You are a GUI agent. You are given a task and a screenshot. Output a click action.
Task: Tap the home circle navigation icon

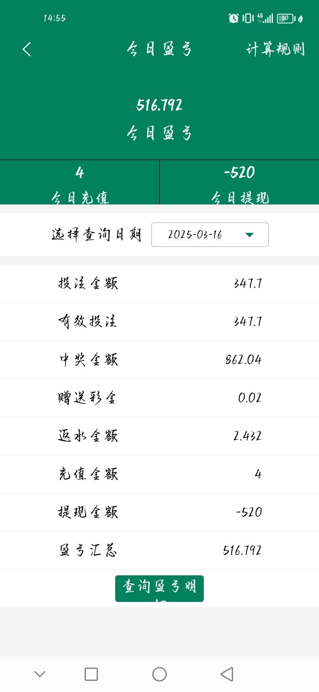pos(159,674)
